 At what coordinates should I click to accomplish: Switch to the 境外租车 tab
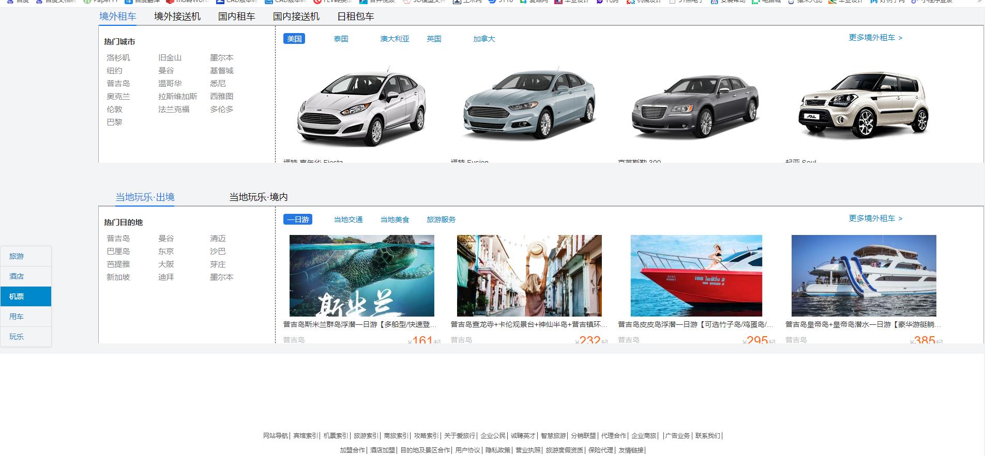[118, 17]
